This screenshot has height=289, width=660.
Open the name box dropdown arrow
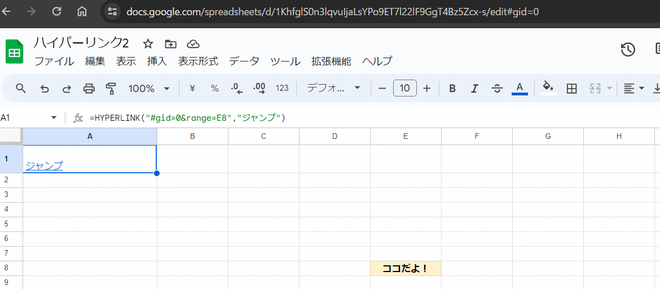(54, 118)
